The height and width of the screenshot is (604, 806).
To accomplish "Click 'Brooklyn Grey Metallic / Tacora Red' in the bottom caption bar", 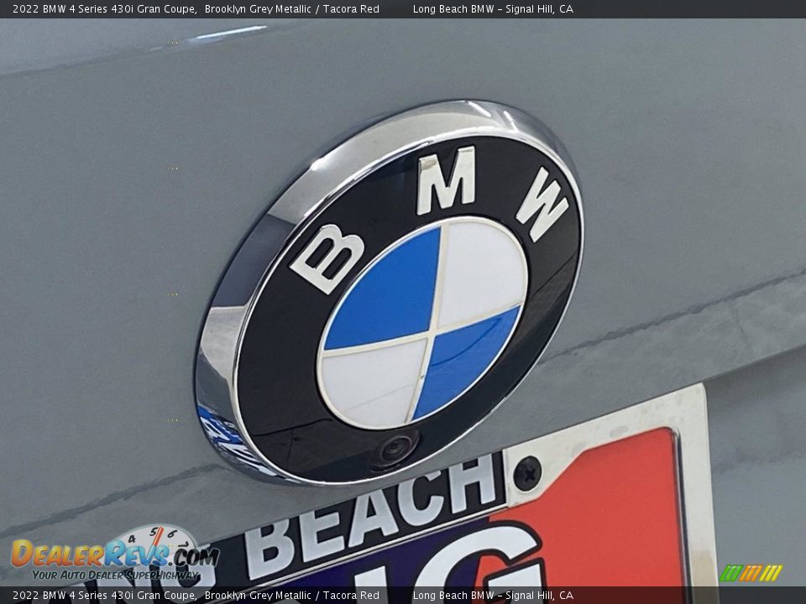I will click(x=291, y=596).
